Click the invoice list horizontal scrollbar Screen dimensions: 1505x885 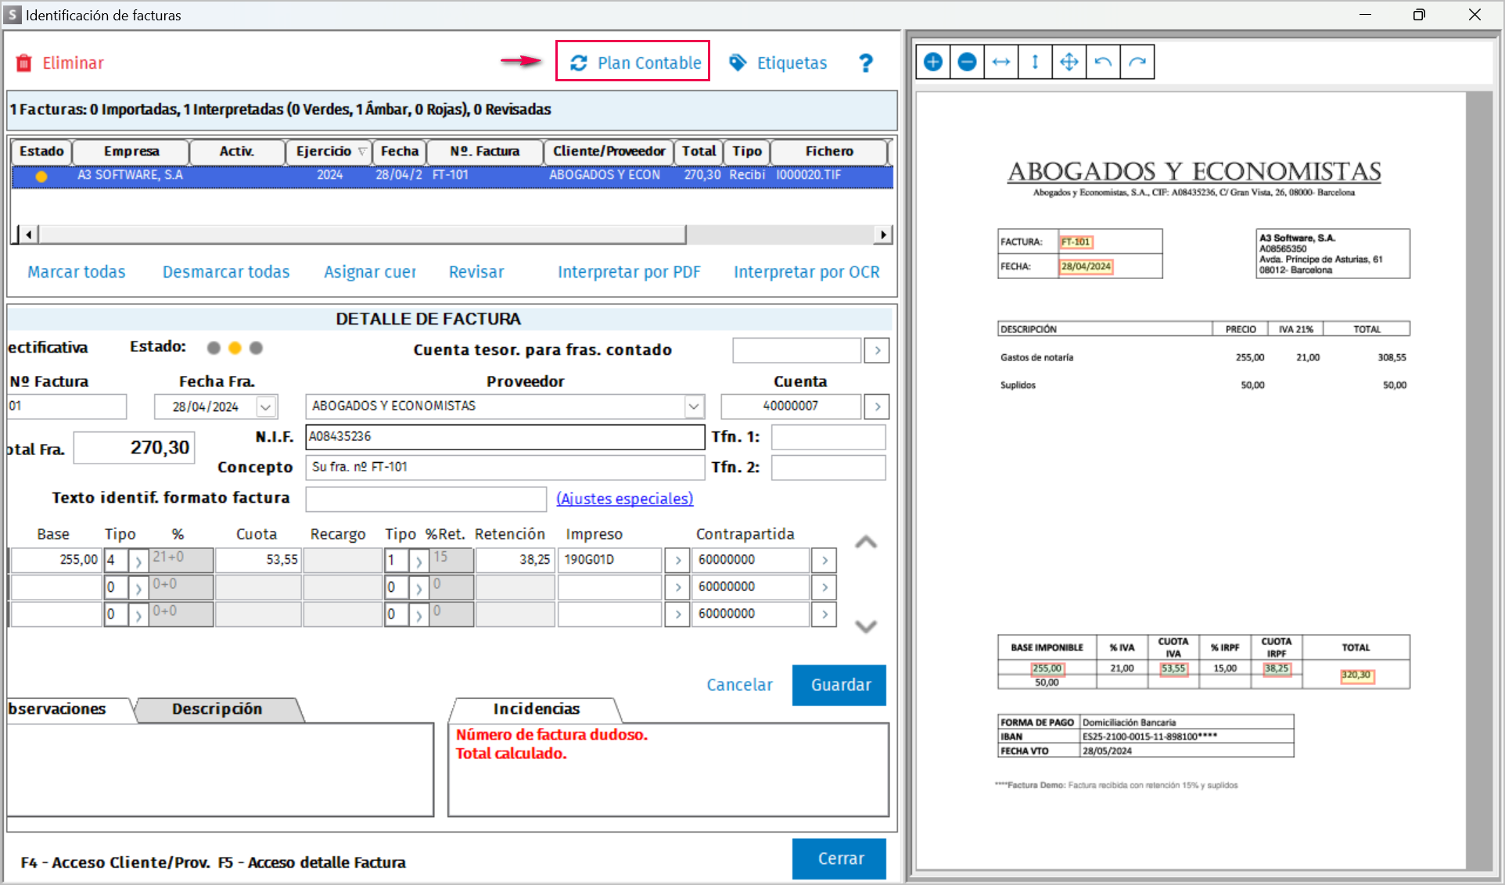tap(362, 235)
